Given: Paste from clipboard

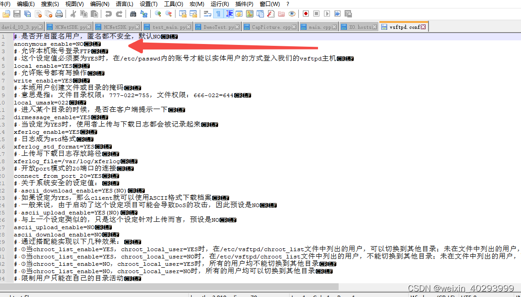Looking at the screenshot, I should click(95, 14).
